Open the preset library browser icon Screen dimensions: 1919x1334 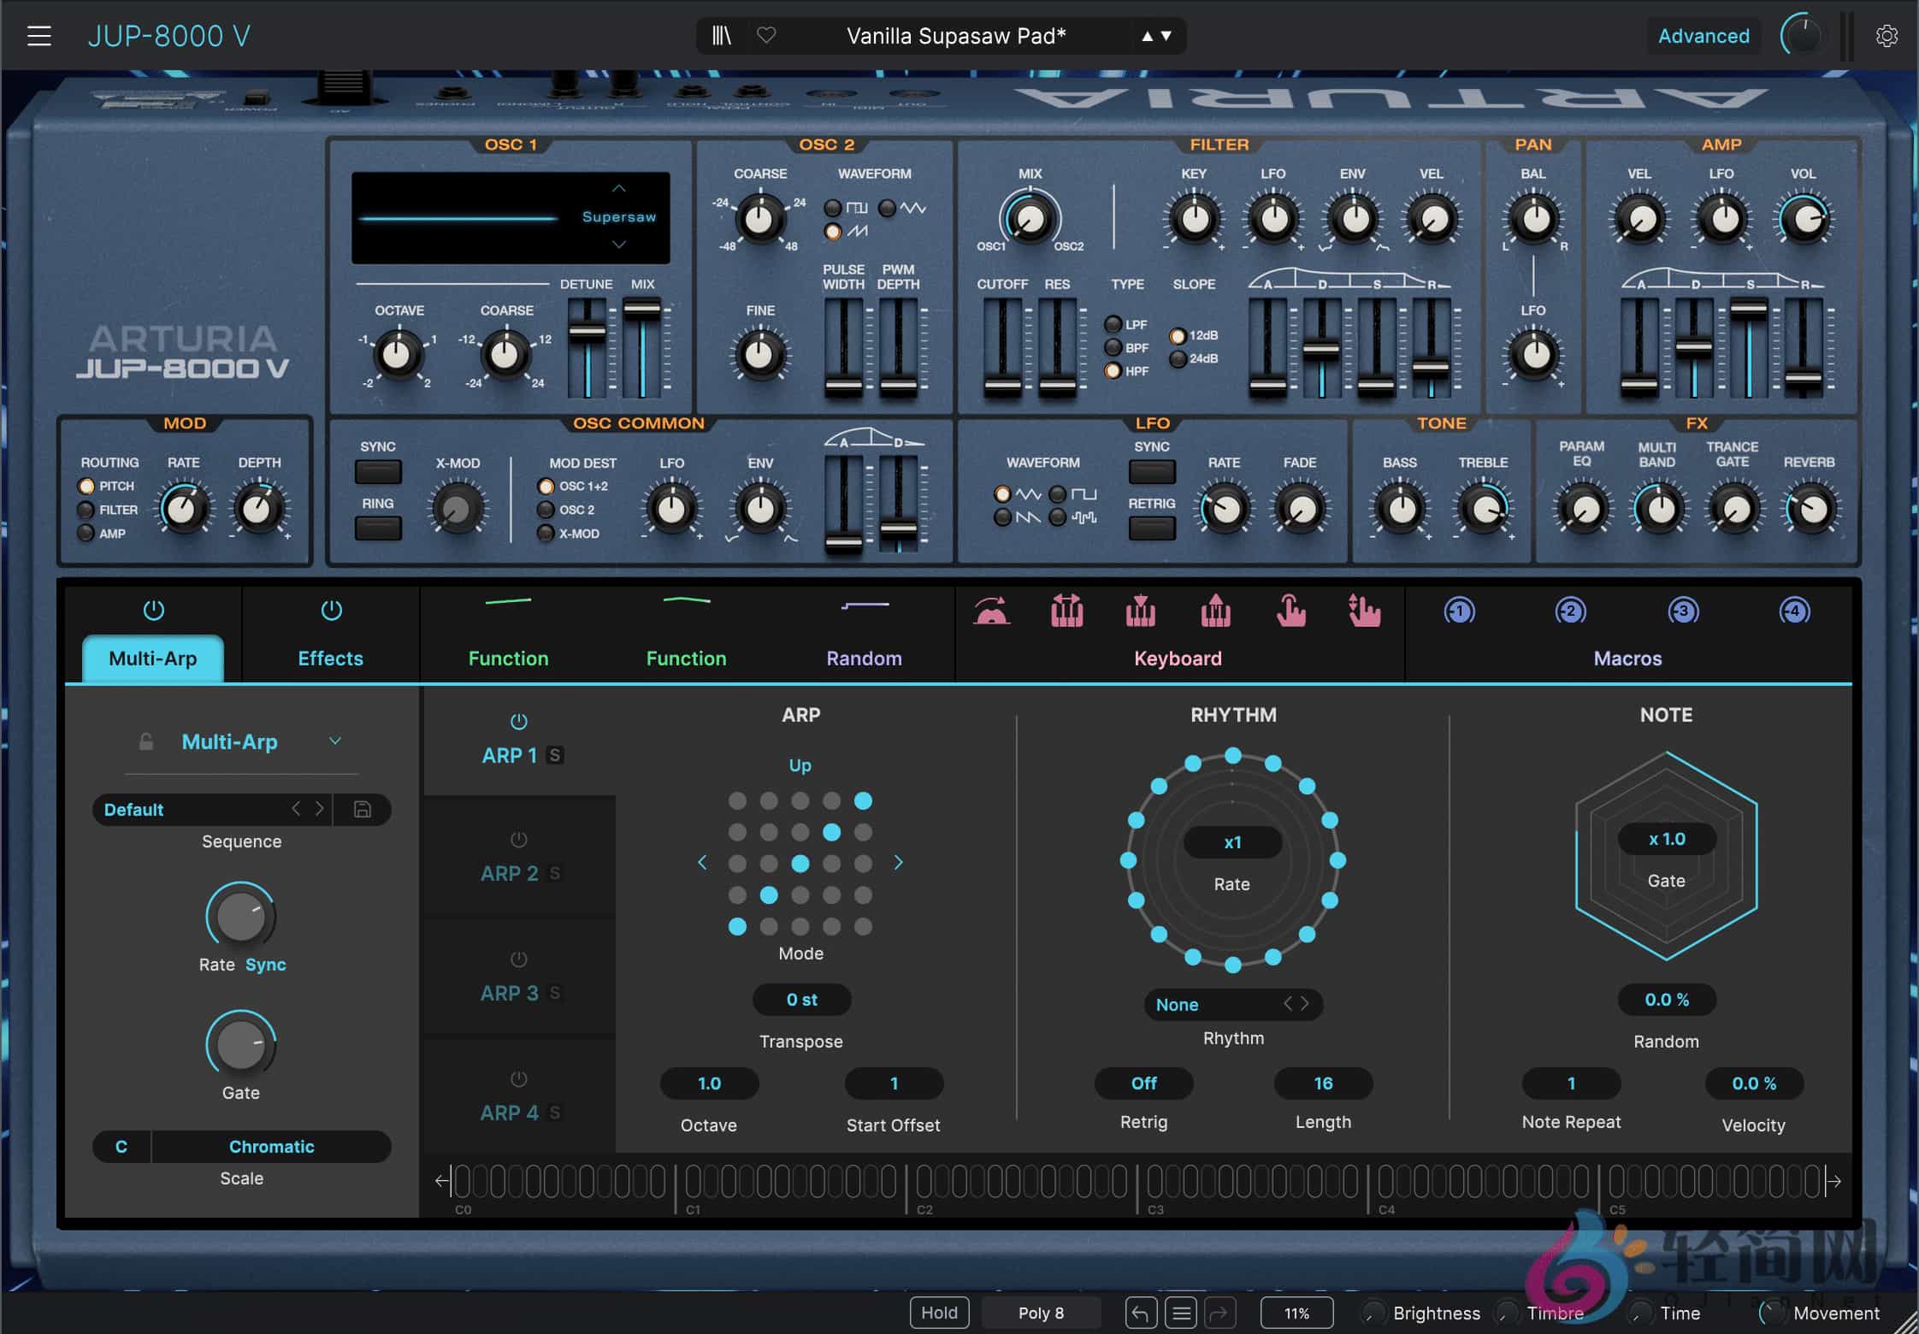pos(721,35)
